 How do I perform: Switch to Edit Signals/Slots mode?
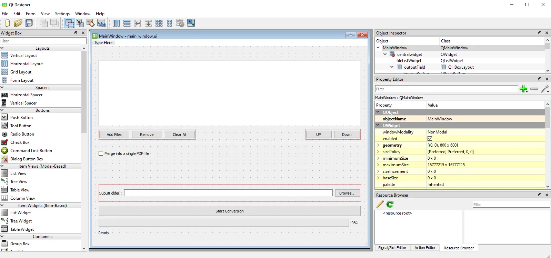tap(80, 23)
